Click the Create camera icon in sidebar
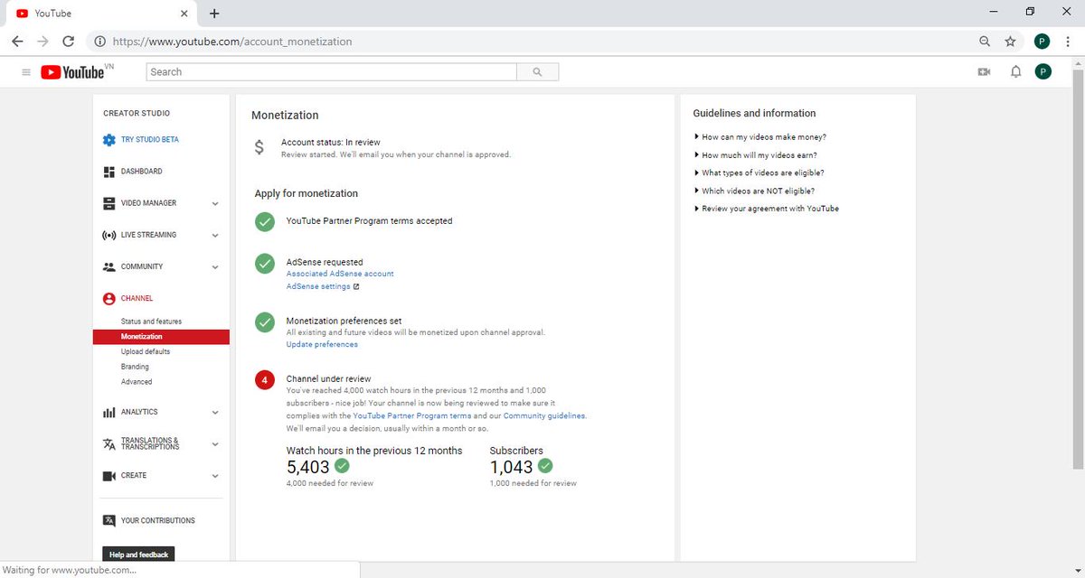The height and width of the screenshot is (578, 1085). pyautogui.click(x=109, y=475)
